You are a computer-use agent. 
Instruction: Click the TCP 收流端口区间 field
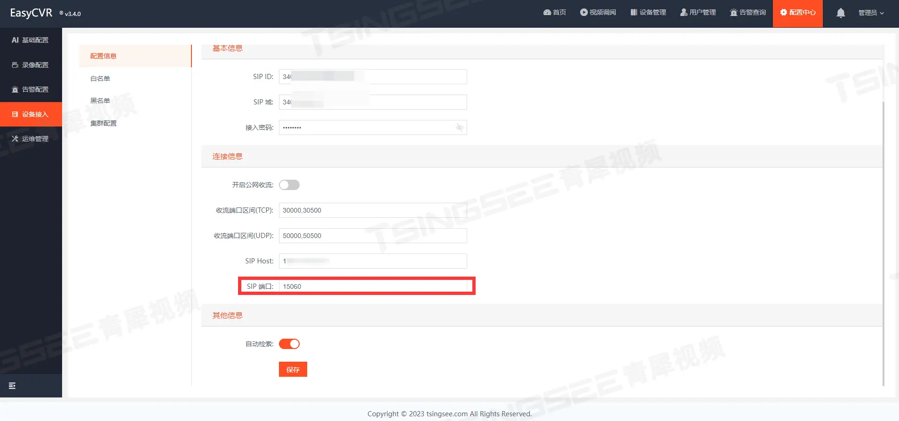373,210
